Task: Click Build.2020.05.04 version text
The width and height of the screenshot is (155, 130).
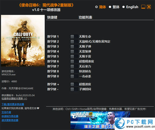Action: tap(25, 95)
